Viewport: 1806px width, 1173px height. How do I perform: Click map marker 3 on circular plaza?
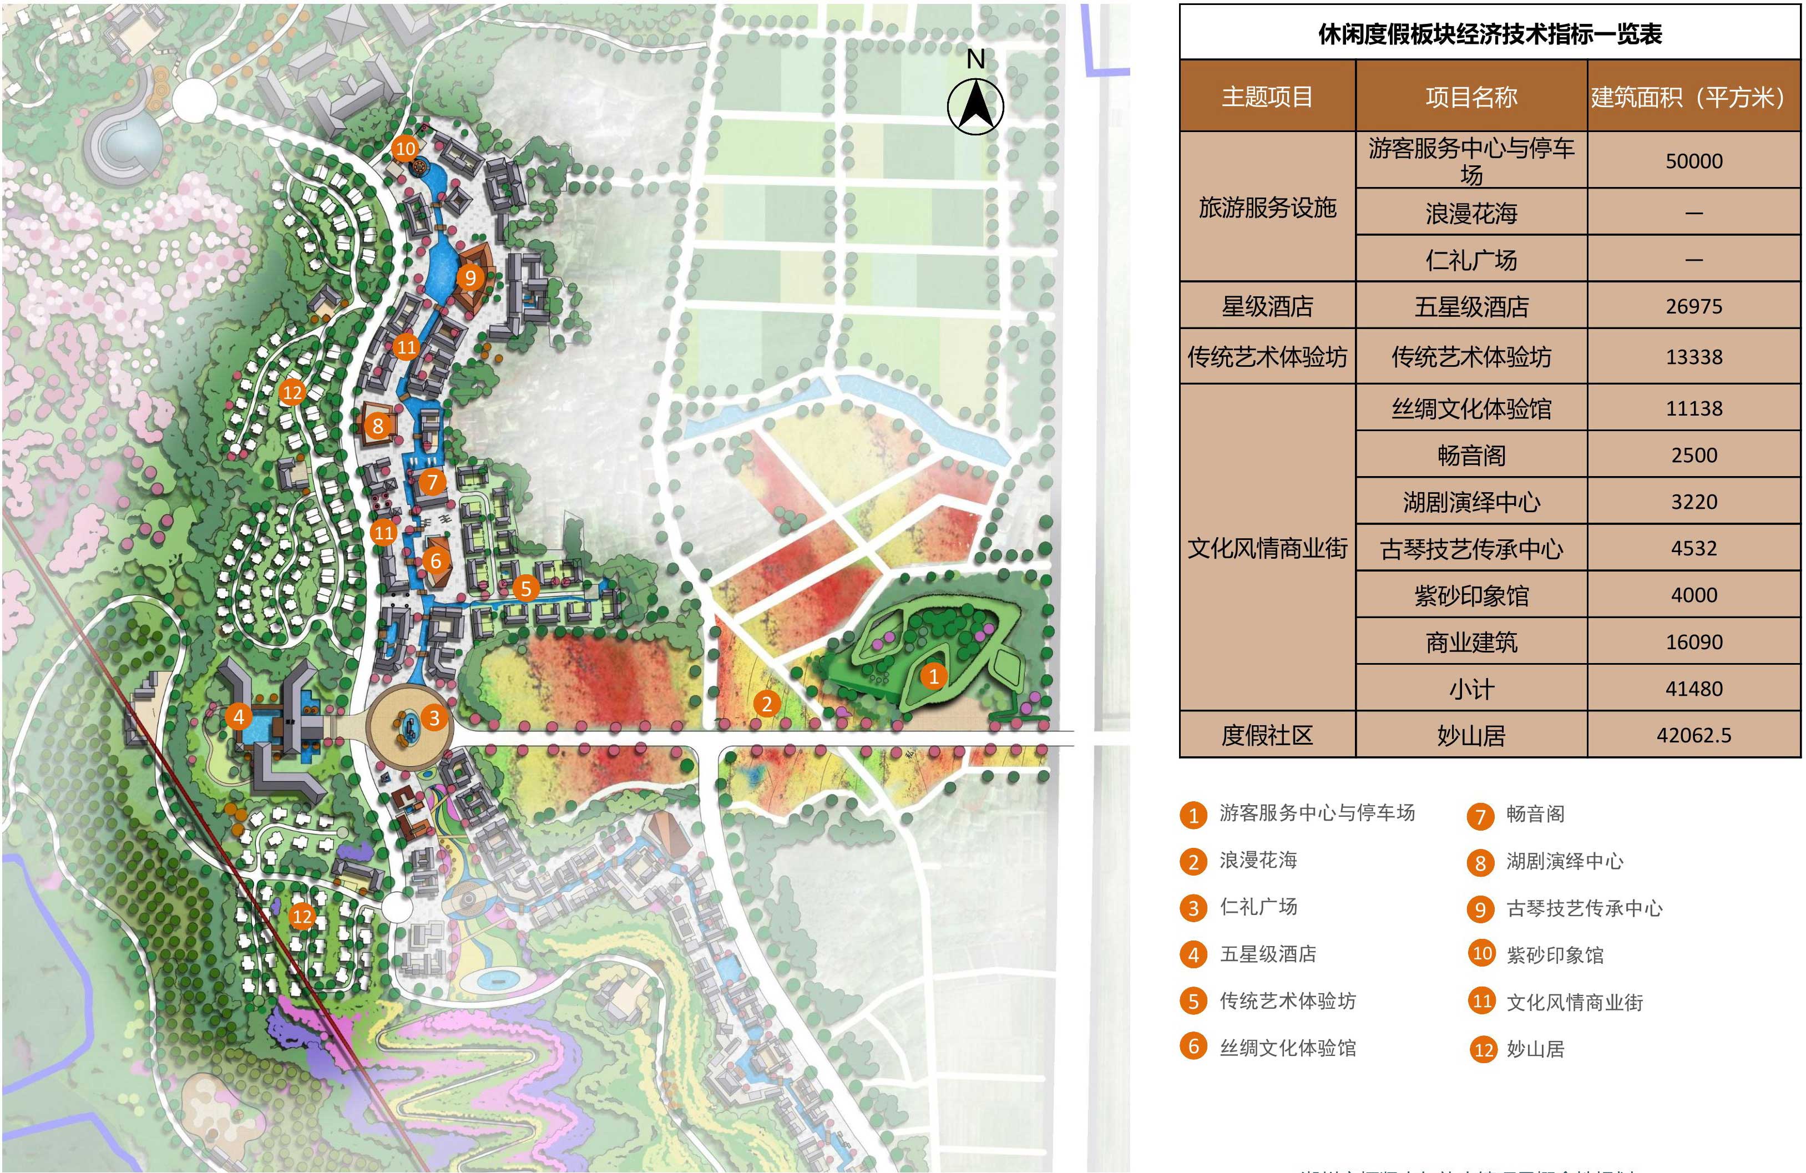434,718
